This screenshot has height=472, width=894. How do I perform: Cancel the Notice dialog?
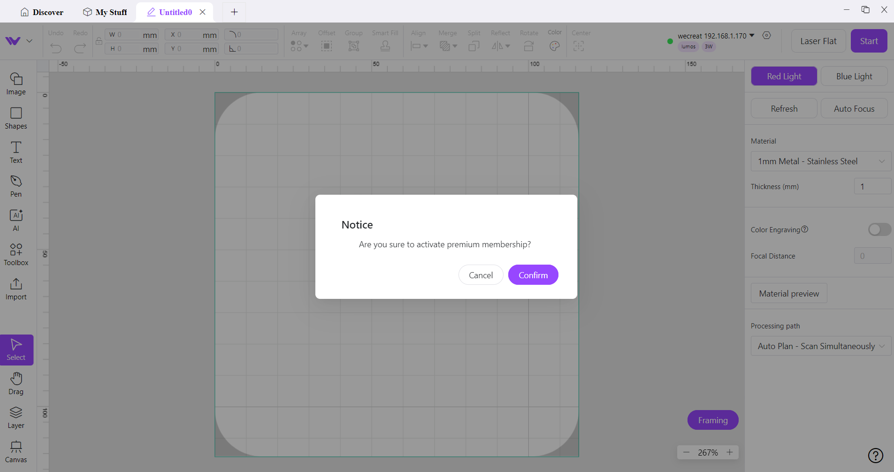click(x=481, y=275)
